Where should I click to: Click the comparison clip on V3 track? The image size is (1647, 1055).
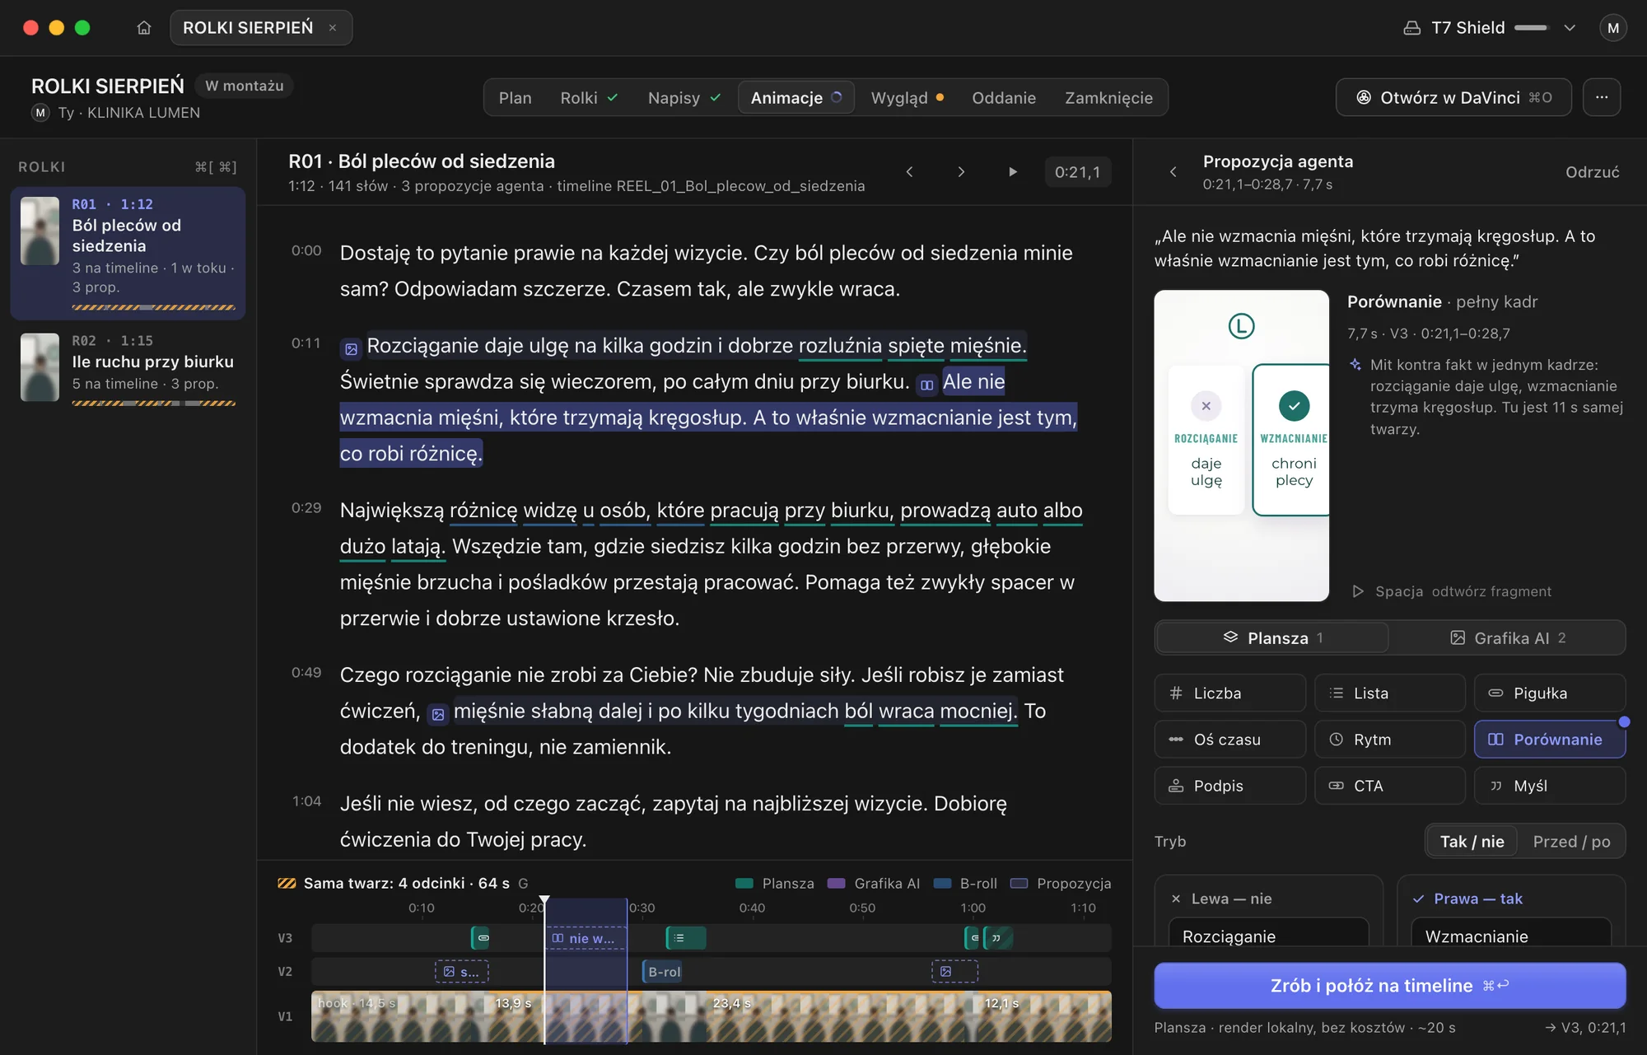(x=586, y=938)
